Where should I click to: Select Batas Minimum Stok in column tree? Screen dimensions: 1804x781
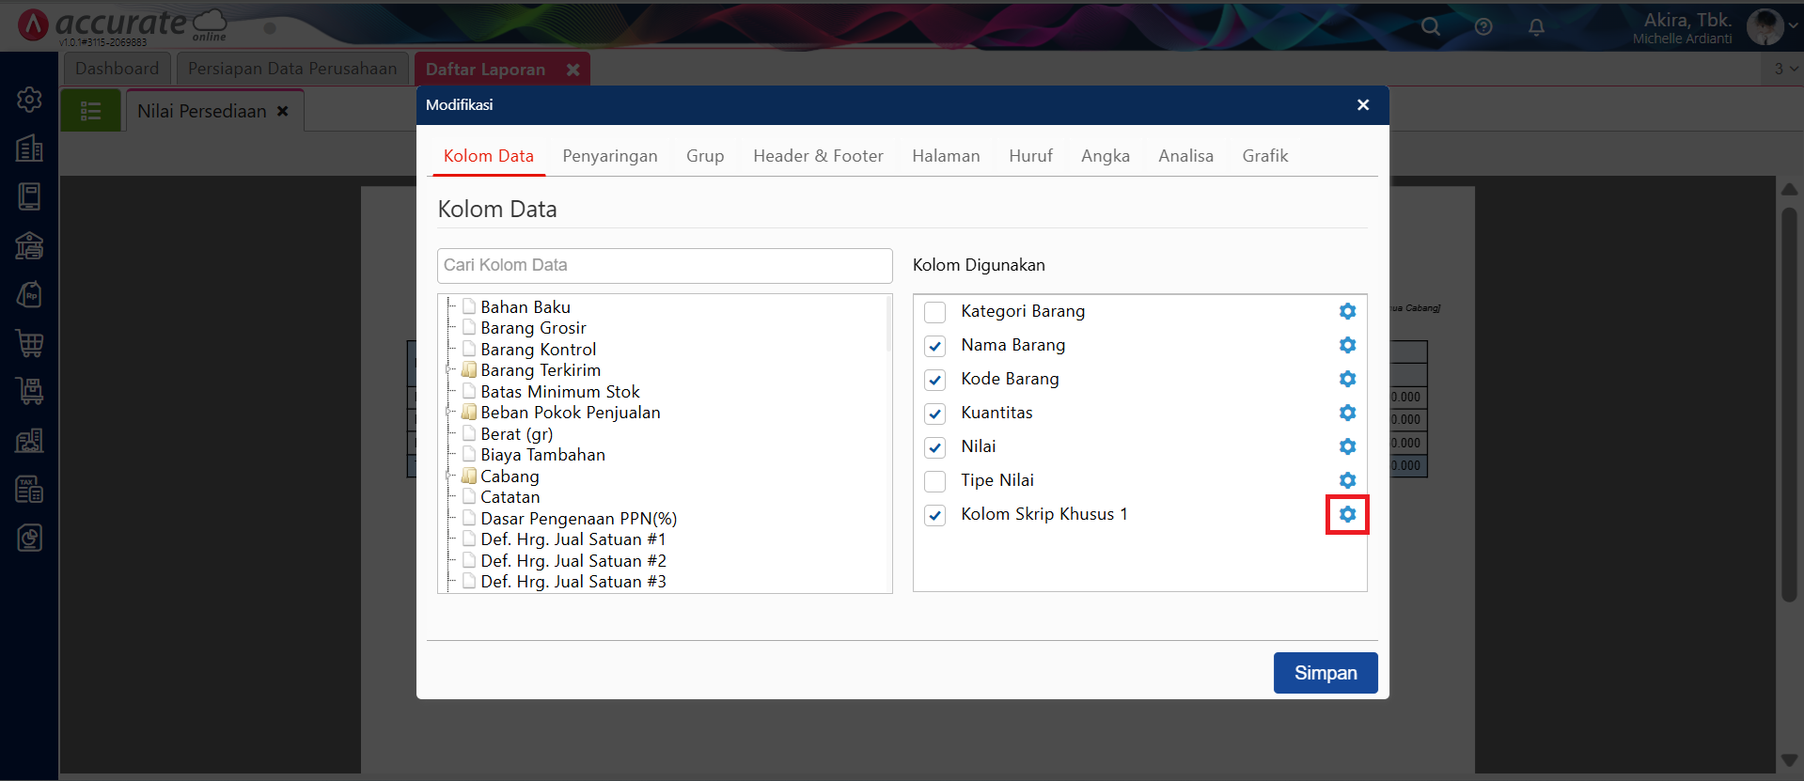(559, 392)
